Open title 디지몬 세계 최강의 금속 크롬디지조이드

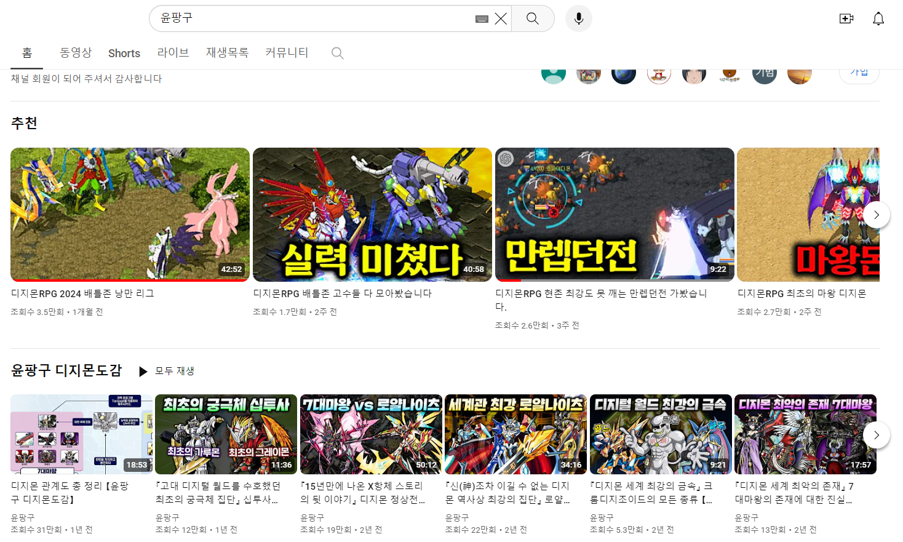(x=651, y=493)
